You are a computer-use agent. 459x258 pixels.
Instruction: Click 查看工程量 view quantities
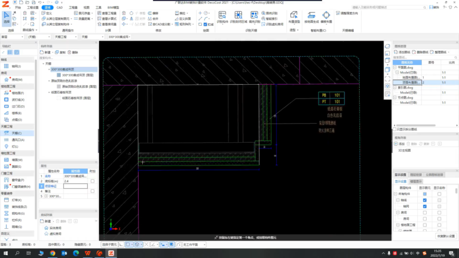coord(107,13)
